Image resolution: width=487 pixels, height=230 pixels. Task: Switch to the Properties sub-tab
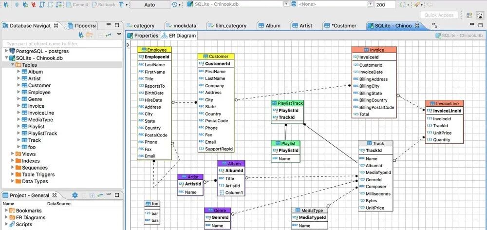143,36
